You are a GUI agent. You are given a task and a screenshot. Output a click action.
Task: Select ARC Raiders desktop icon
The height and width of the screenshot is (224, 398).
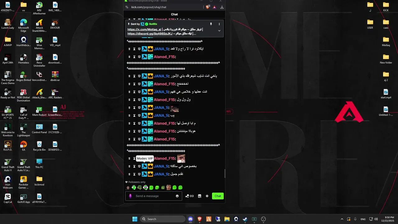click(55, 94)
